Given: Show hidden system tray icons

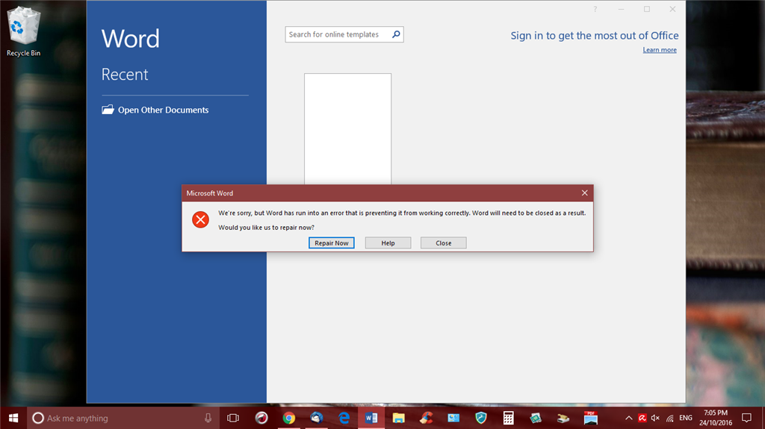Looking at the screenshot, I should (629, 418).
